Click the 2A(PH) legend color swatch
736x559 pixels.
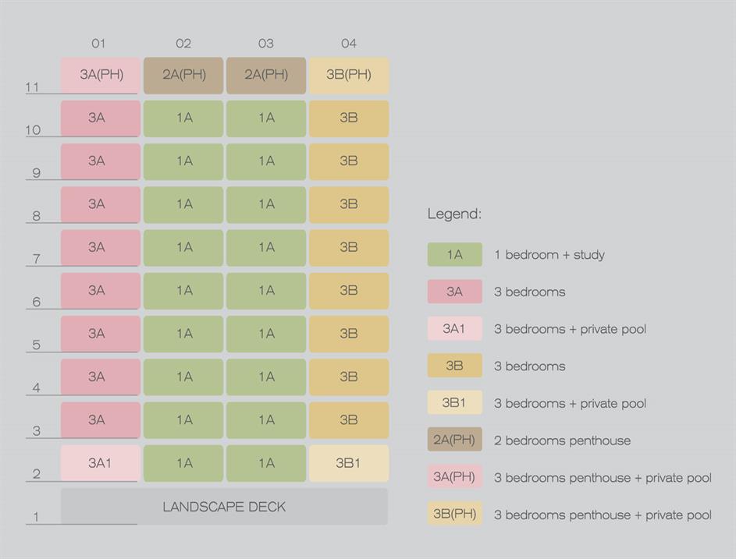pyautogui.click(x=454, y=440)
